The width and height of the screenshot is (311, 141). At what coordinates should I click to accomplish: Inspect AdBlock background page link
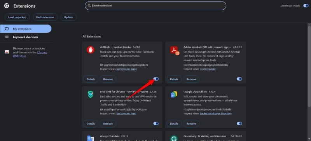pyautogui.click(x=127, y=69)
